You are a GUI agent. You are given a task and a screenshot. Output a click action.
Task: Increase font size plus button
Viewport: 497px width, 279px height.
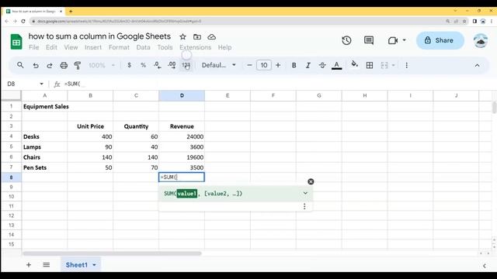pos(278,65)
